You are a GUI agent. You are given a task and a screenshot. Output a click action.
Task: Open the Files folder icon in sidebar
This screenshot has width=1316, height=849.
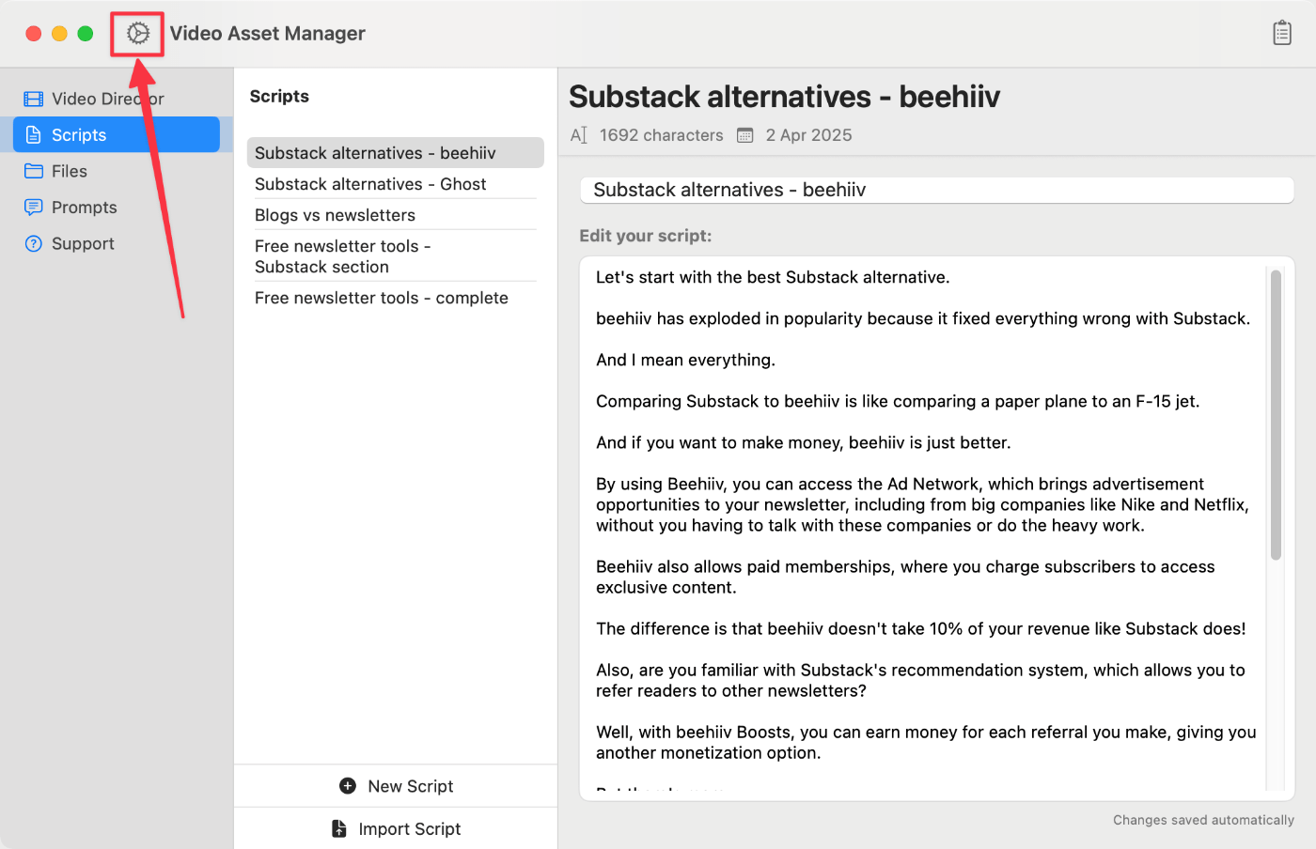pyautogui.click(x=34, y=171)
